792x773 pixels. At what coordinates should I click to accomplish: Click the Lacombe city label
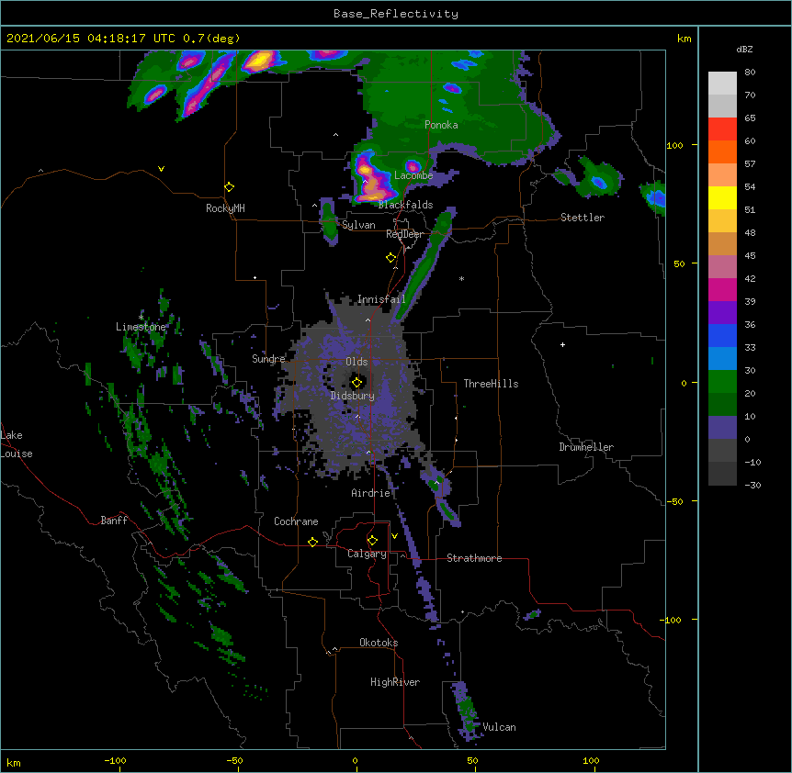(413, 175)
